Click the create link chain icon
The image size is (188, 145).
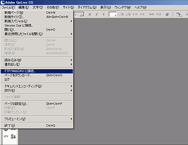tap(152, 14)
